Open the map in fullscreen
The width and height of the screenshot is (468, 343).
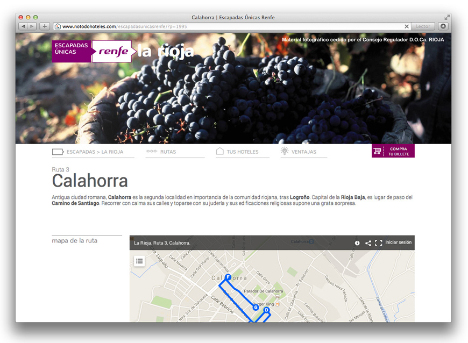point(379,243)
